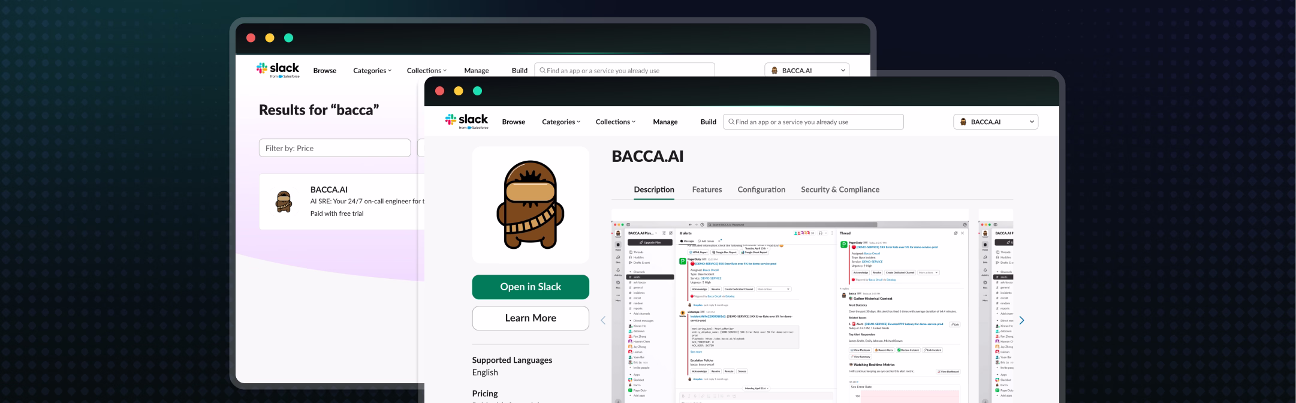This screenshot has height=403, width=1296.
Task: Click the green maximize dot of front window
Action: pyautogui.click(x=477, y=91)
